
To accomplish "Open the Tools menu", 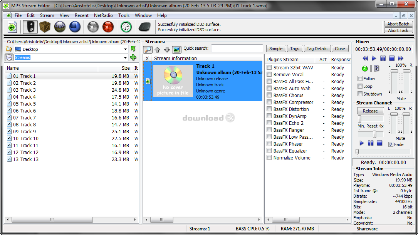I will click(x=124, y=15).
